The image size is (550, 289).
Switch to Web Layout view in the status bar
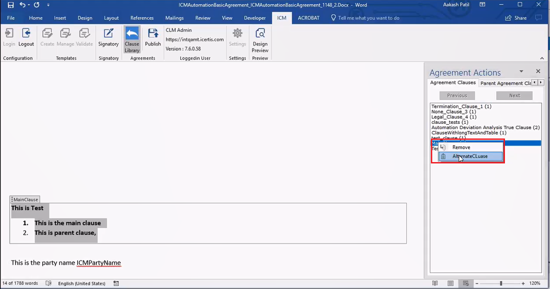[466, 283]
